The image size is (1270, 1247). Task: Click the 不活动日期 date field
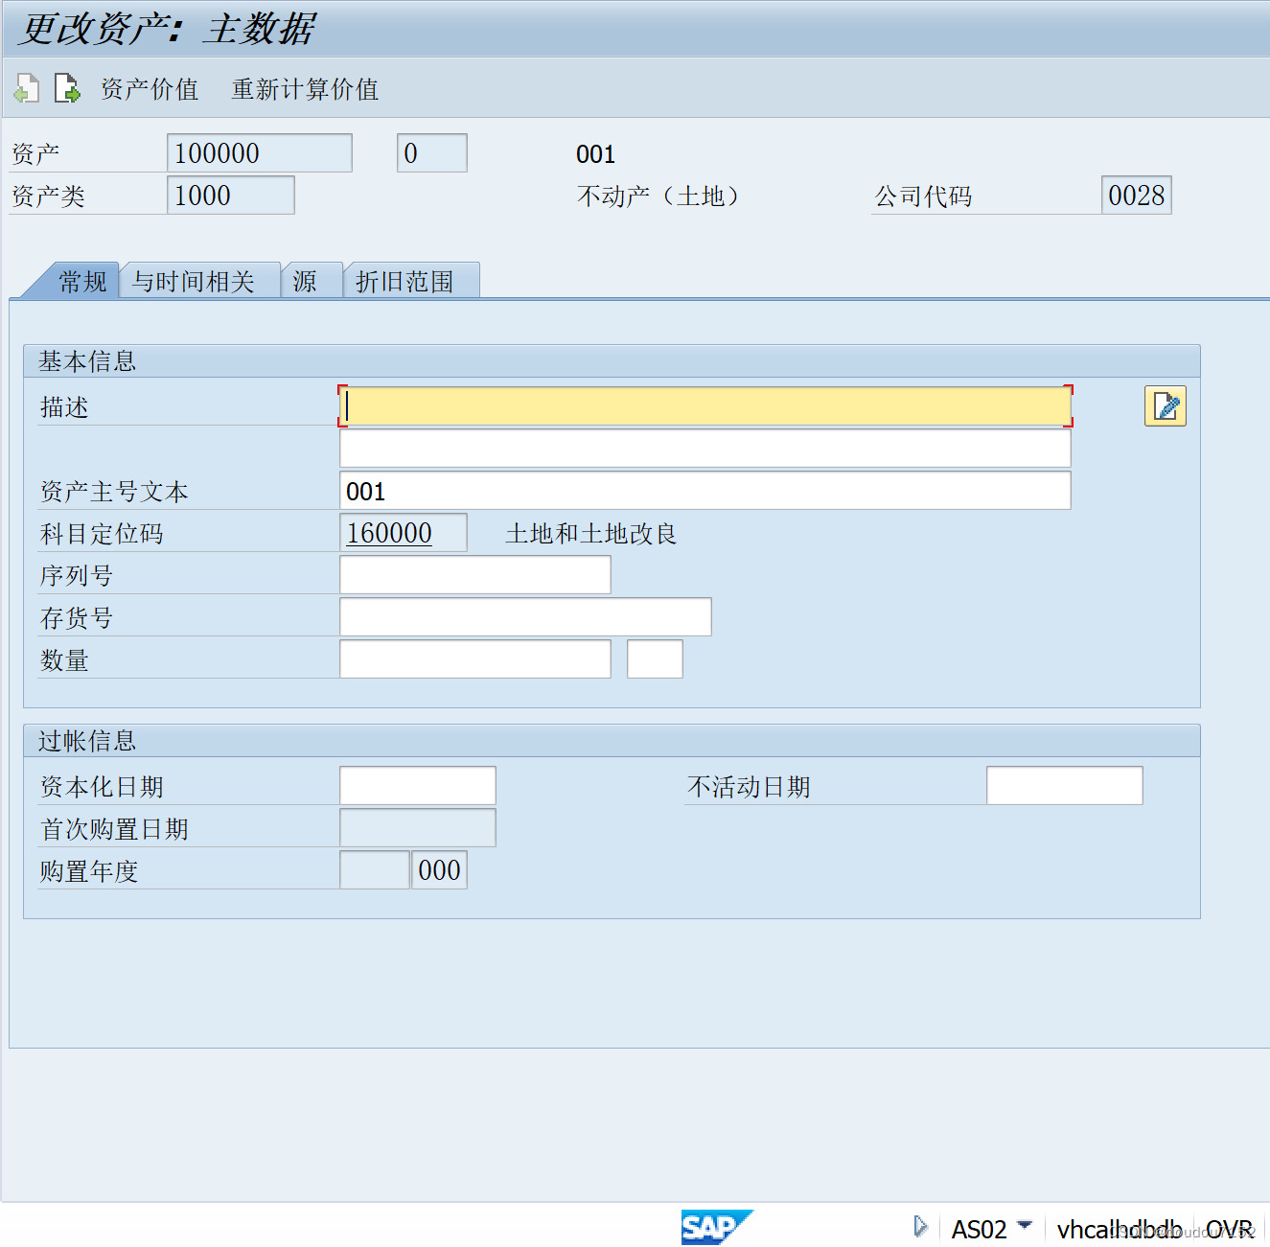[x=1065, y=786]
